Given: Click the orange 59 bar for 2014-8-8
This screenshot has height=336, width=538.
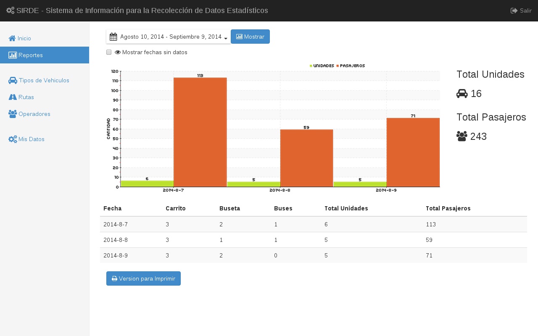Looking at the screenshot, I should [x=306, y=158].
